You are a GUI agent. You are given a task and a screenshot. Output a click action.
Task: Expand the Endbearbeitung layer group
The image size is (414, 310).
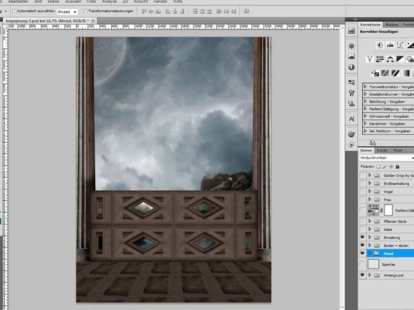[x=370, y=183]
